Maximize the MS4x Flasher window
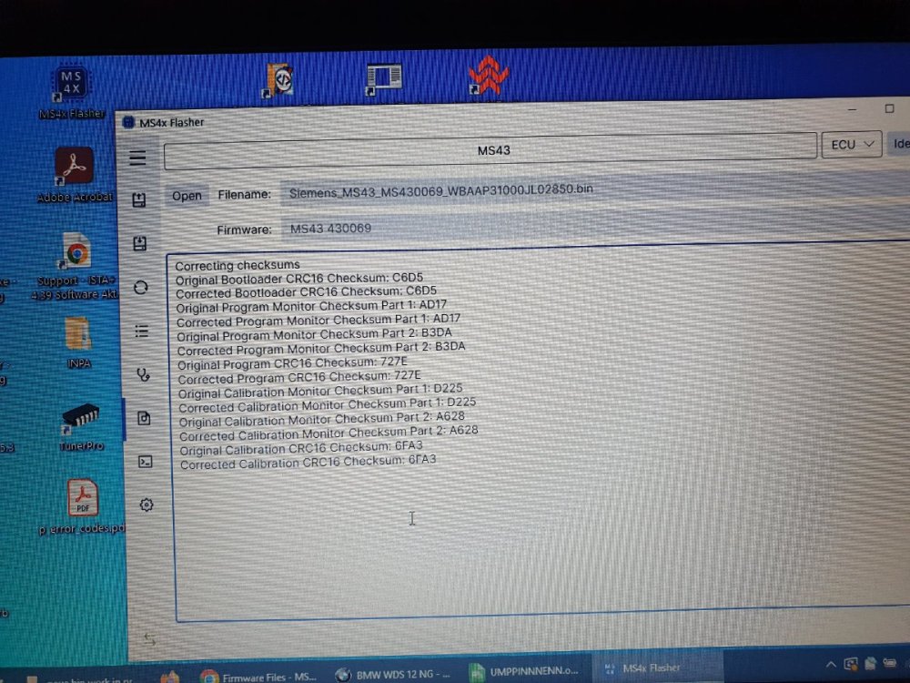 (x=889, y=108)
